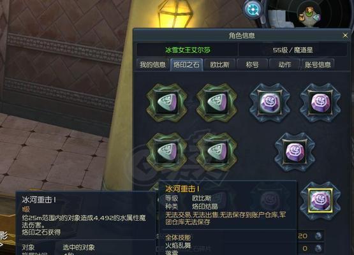Click the character avatars on the minimap
This screenshot has height=255, width=354.
[309, 14]
